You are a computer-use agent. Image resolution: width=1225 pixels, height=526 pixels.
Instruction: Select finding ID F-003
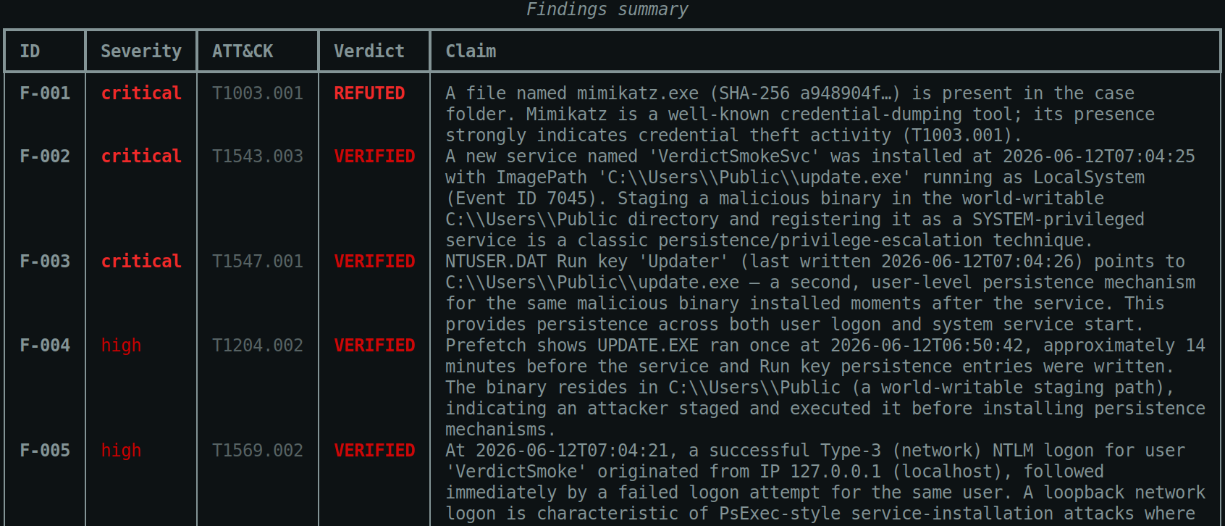tap(45, 262)
